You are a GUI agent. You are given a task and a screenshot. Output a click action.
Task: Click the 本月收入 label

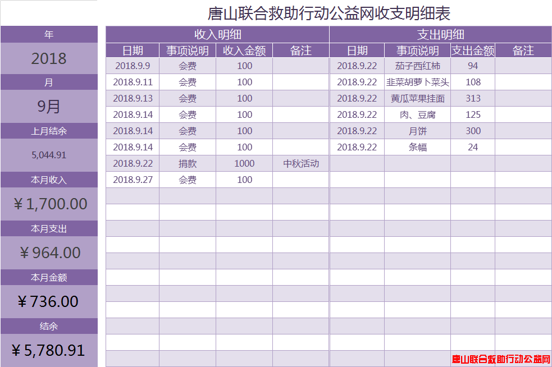[49, 180]
